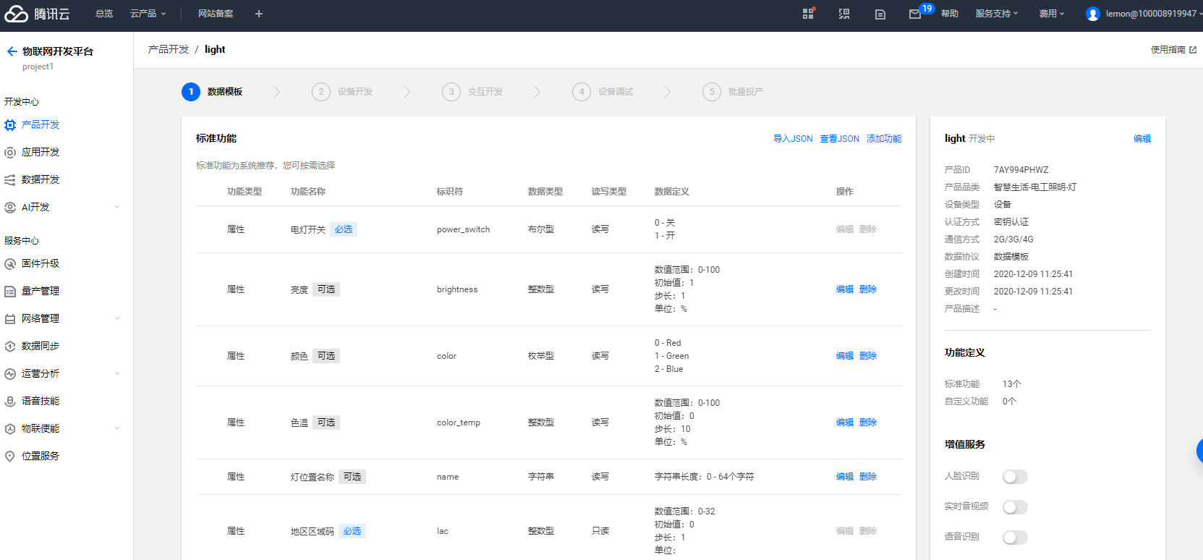Viewport: 1203px width, 560px height.
Task: Click the 语音技能 sidebar icon
Action: pyautogui.click(x=10, y=402)
